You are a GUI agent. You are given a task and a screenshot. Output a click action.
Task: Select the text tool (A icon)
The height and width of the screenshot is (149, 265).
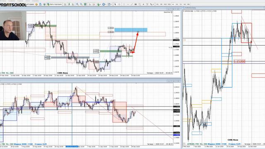(x=144, y=4)
